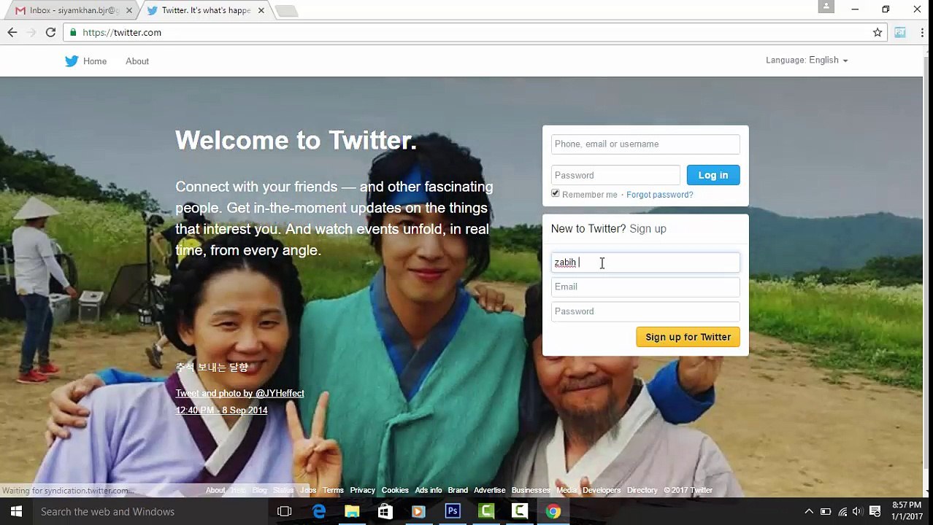Click Sign up for Twitter button
933x525 pixels.
point(688,337)
